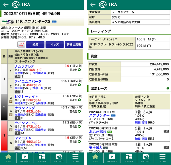This screenshot has width=171, height=165.
Task: Select the 総賞金 value 284,449,000
Action: coord(159,64)
